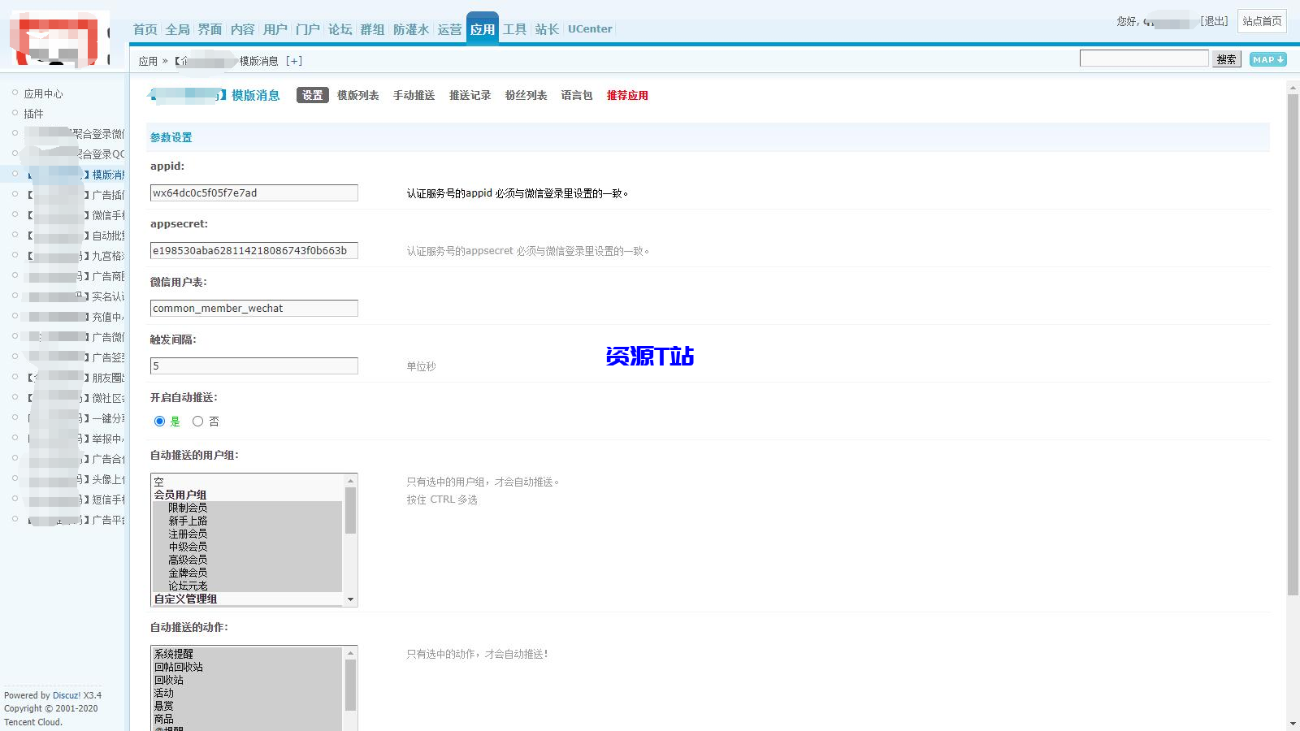The image size is (1300, 731).
Task: Open 应用中心 in the sidebar
Action: pyautogui.click(x=44, y=93)
